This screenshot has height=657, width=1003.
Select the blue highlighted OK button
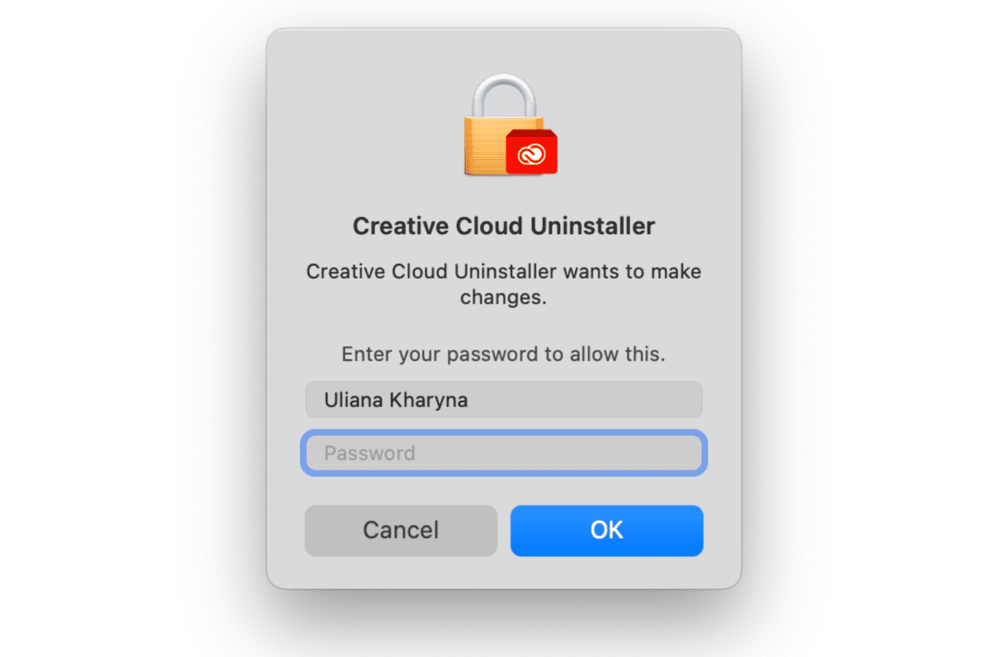pos(607,530)
